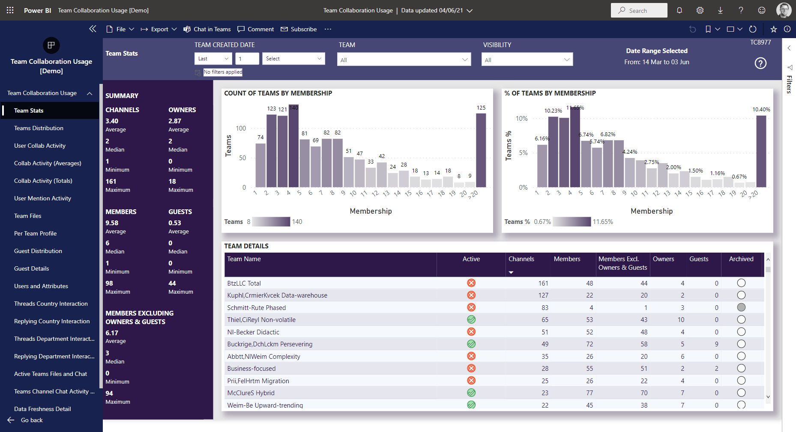The width and height of the screenshot is (796, 432).
Task: Collapse the Team Collaboration Usage section
Action: point(90,93)
